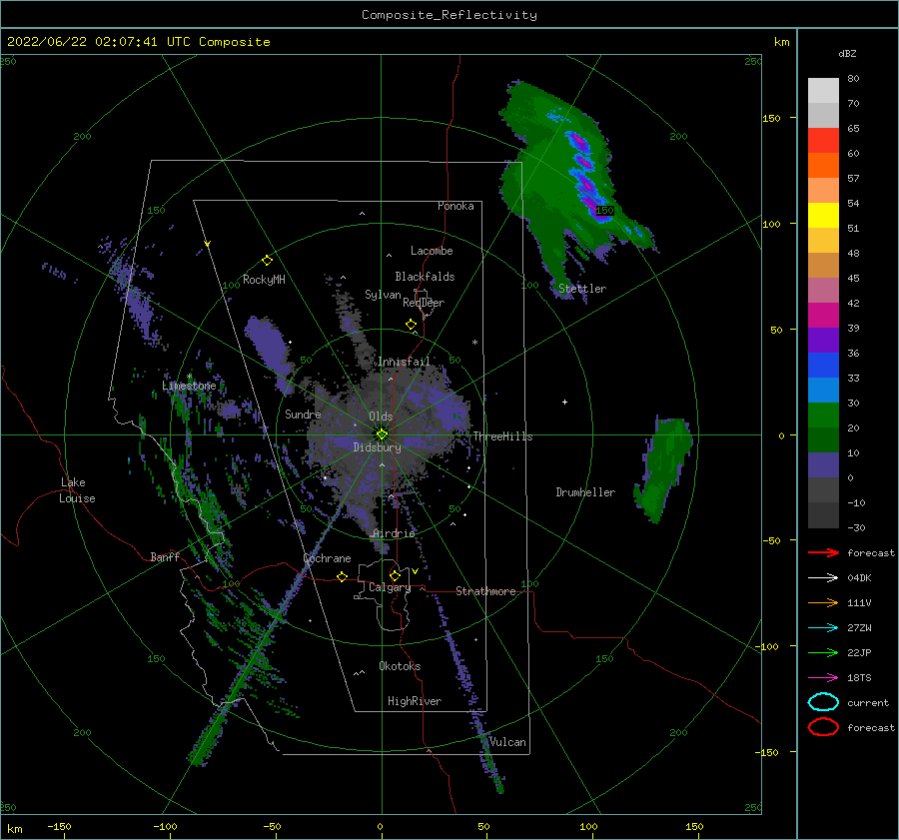Click the yellow diamond marker below RedDeer
899x840 pixels.
pos(411,325)
